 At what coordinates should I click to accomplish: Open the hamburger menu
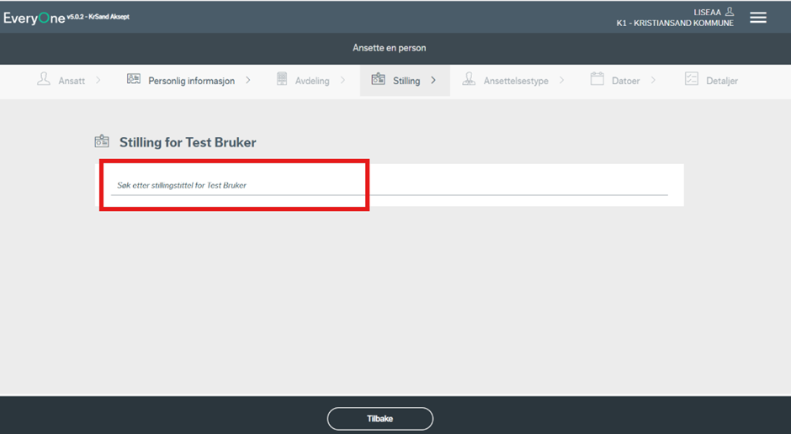pos(758,18)
